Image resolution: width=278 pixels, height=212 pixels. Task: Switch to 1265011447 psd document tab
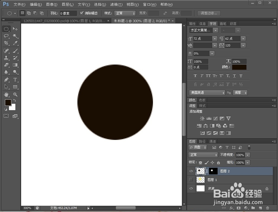click(x=64, y=21)
